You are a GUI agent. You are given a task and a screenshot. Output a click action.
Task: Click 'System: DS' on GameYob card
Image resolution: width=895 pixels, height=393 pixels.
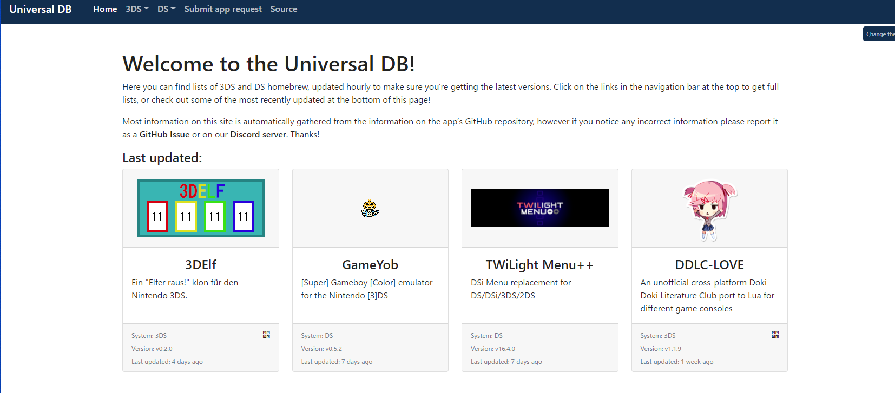(x=317, y=336)
